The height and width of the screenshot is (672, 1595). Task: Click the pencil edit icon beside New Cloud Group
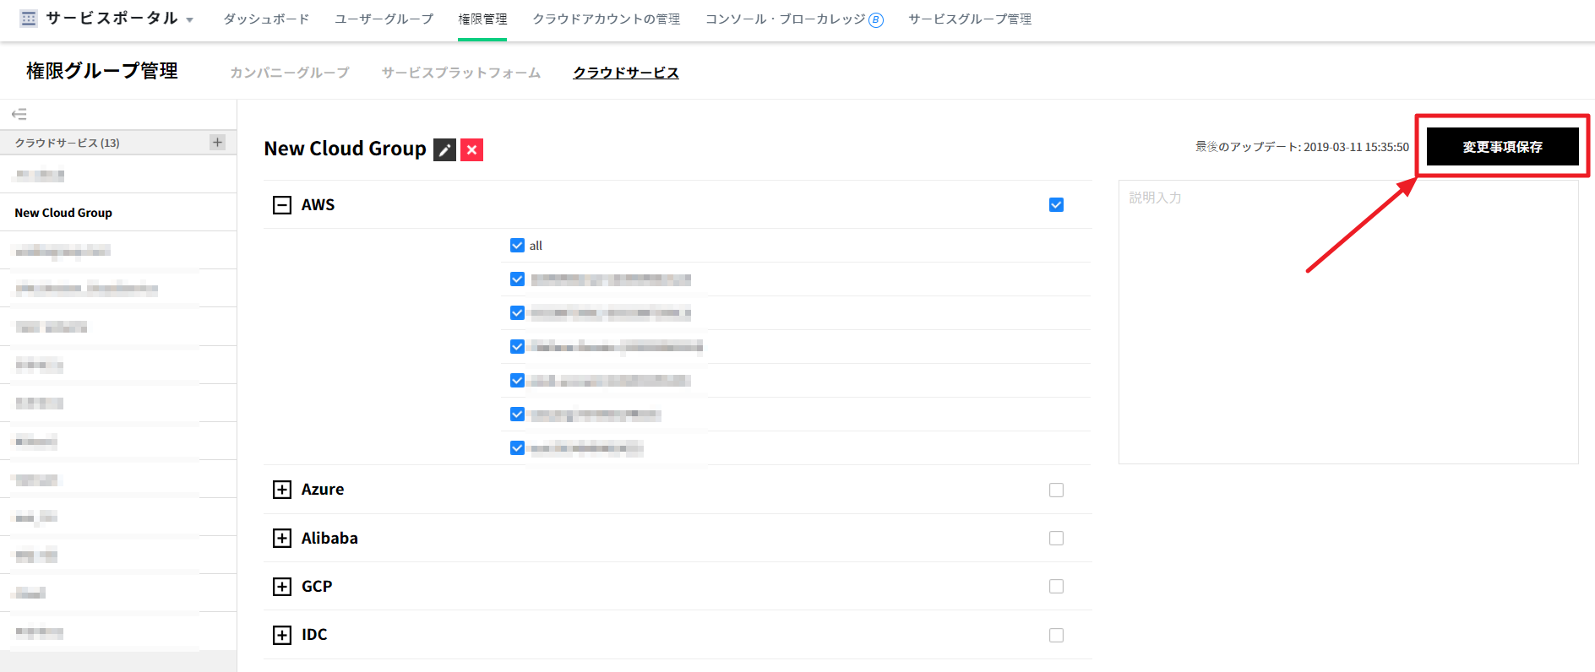click(444, 149)
